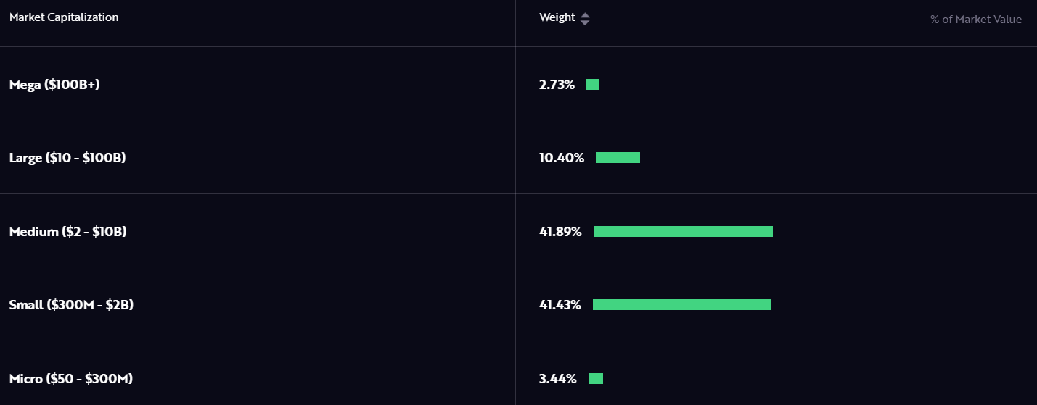The width and height of the screenshot is (1037, 405).
Task: Select the Large ($10 - $100B) row label
Action: coord(67,157)
